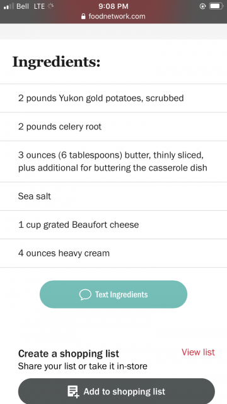
Task: Click the Text Ingredients button
Action: tap(113, 294)
